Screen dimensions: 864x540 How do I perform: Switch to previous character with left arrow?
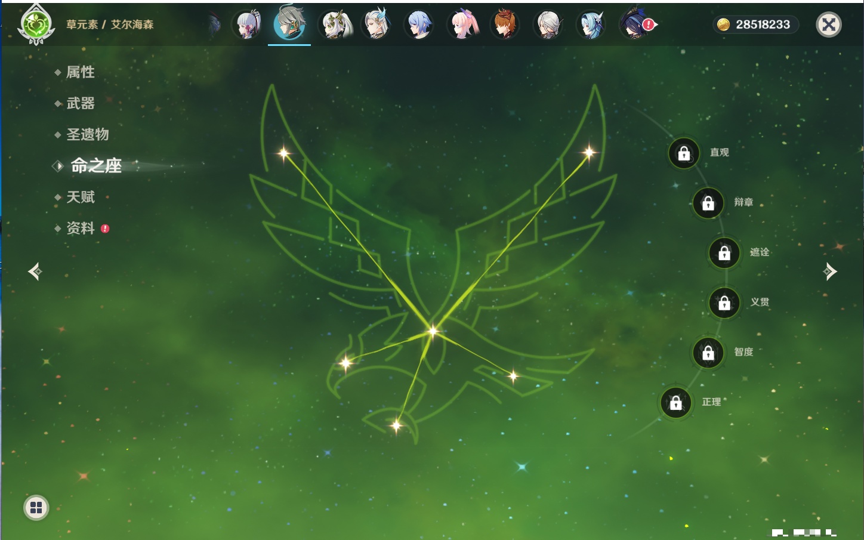35,271
